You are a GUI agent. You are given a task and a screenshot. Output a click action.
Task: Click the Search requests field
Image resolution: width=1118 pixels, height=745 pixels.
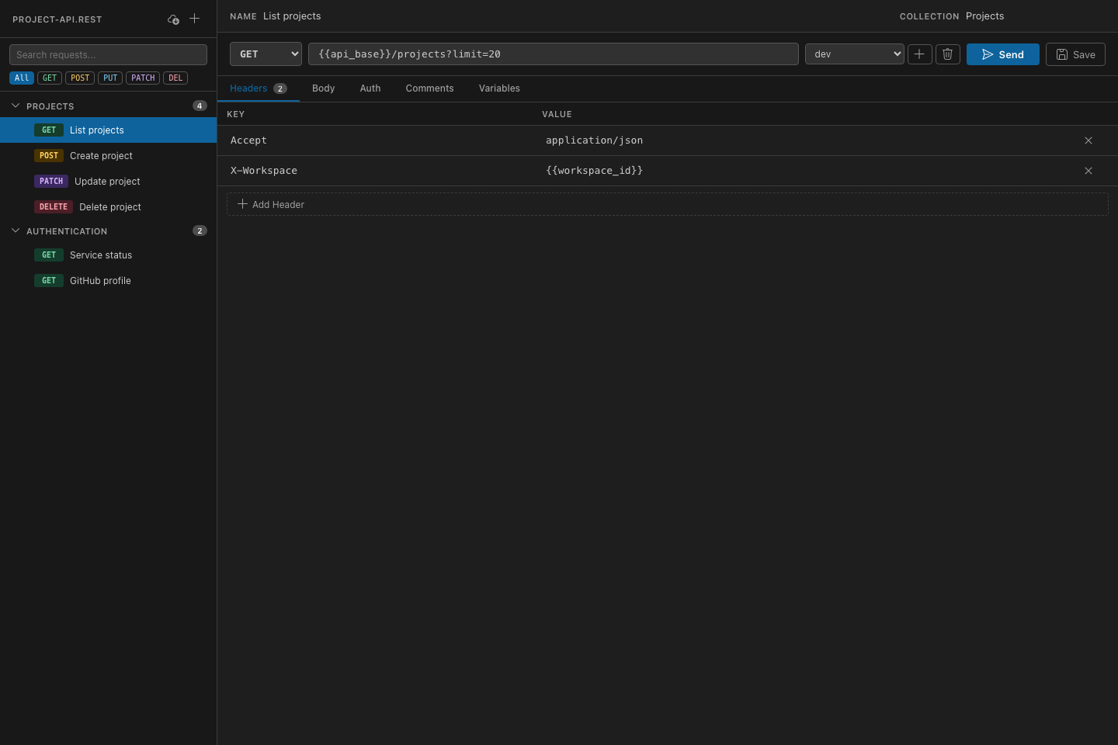click(108, 54)
